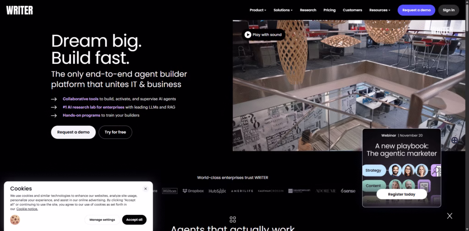Viewport: 469px width, 231px height.
Task: Click the Try for free button
Action: 115,132
